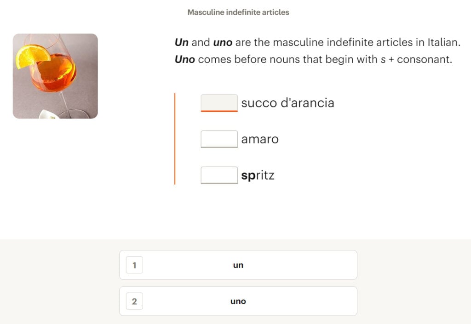Click the first explanation sentence about masculine articles
The width and height of the screenshot is (471, 324).
[317, 42]
